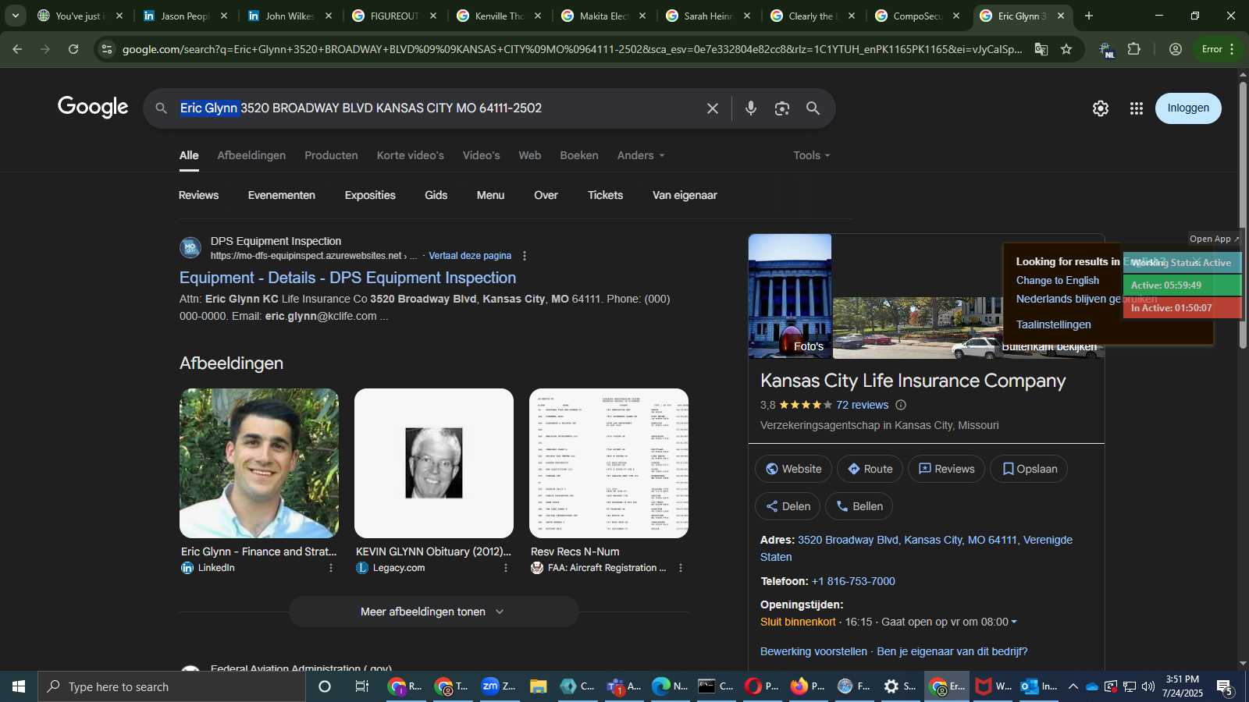Click the Bellen button

(x=859, y=506)
